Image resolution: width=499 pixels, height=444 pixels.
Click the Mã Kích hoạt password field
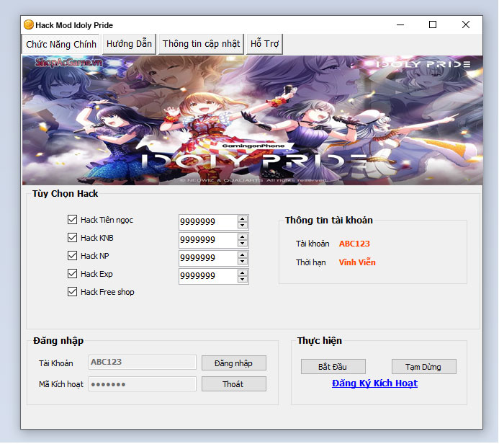[x=143, y=383]
